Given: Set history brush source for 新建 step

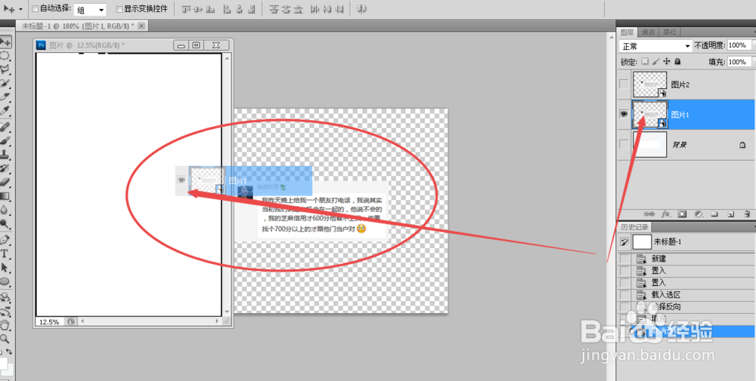Looking at the screenshot, I should tap(625, 259).
